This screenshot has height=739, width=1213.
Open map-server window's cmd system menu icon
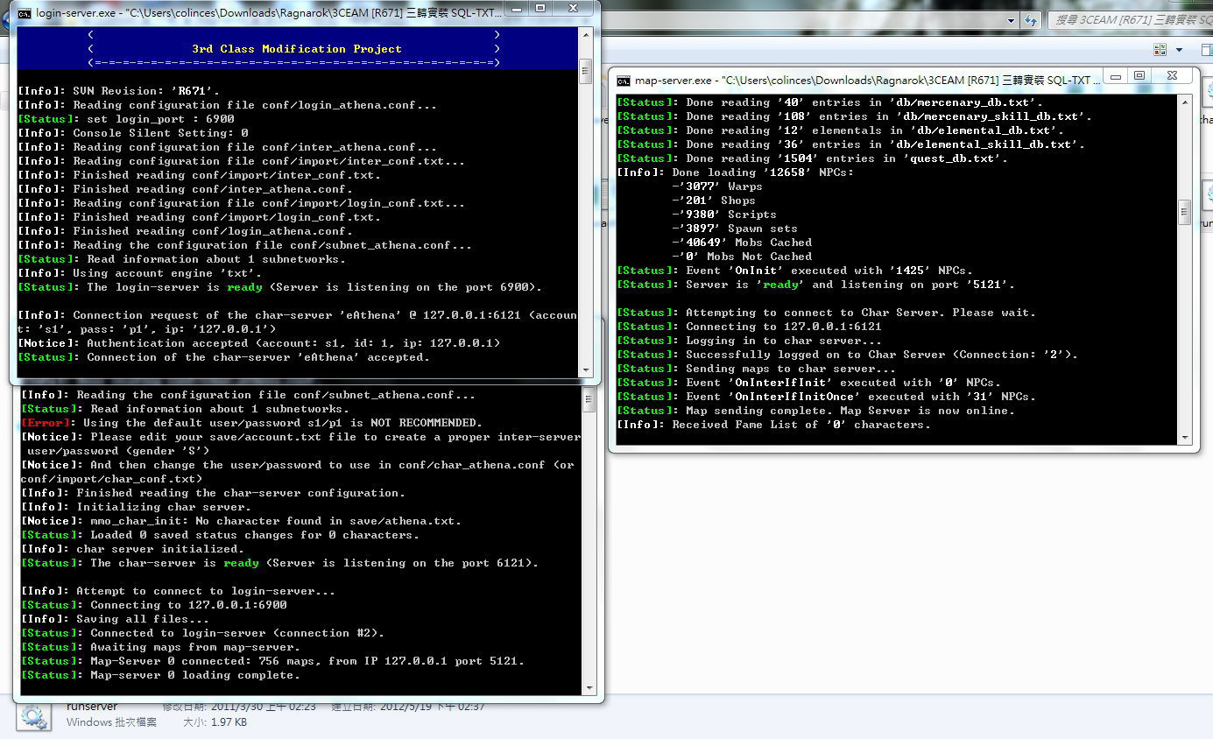click(x=624, y=81)
